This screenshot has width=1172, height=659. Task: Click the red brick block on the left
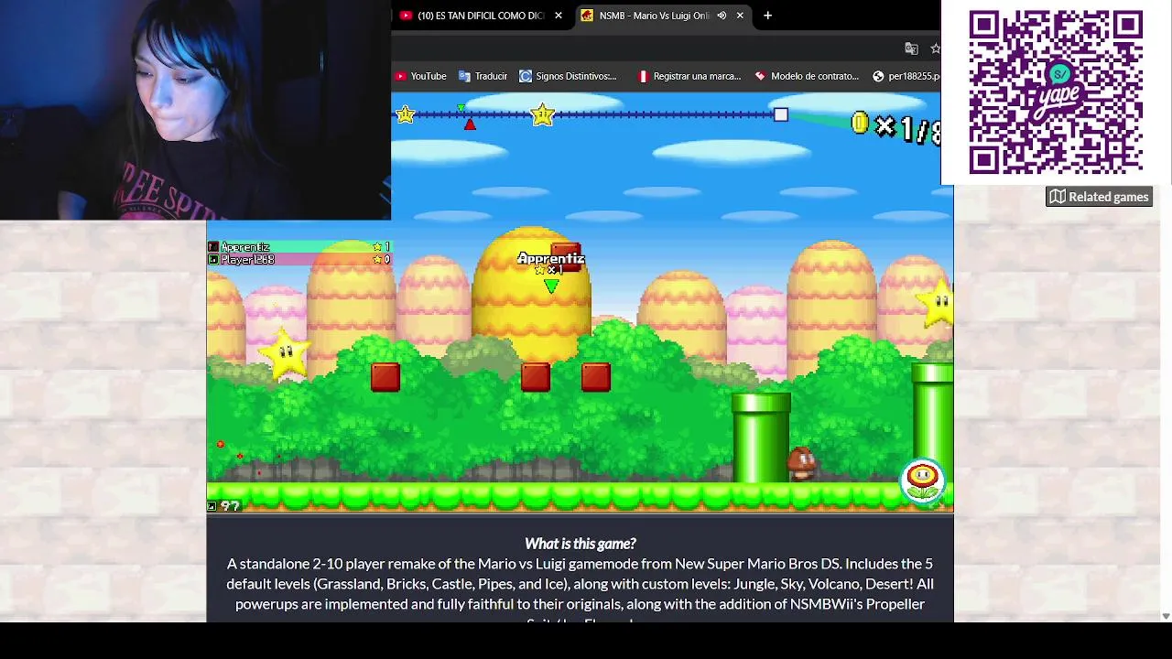coord(385,377)
